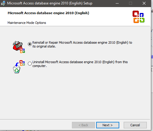The width and height of the screenshot is (153, 131).
Task: Click the Maintenance Mode Options subtitle
Action: (x=27, y=23)
